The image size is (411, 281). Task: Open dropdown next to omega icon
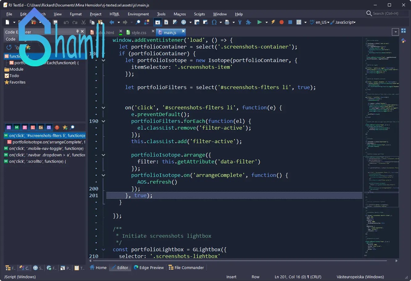(x=221, y=22)
